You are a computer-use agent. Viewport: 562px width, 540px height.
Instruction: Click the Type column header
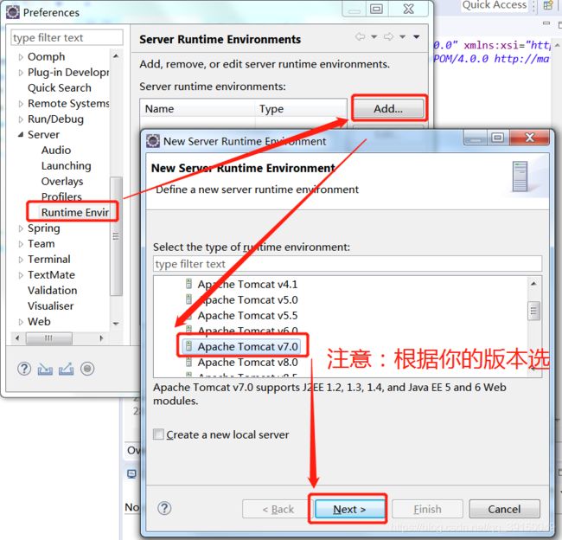(301, 108)
